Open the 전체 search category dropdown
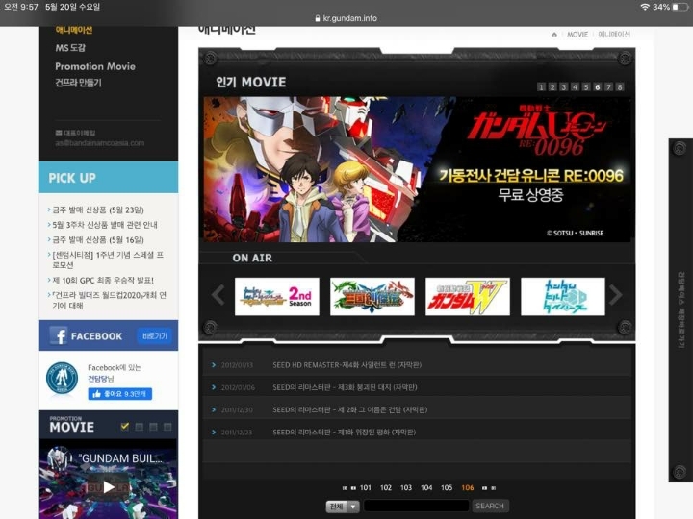Image resolution: width=693 pixels, height=519 pixels. (343, 507)
